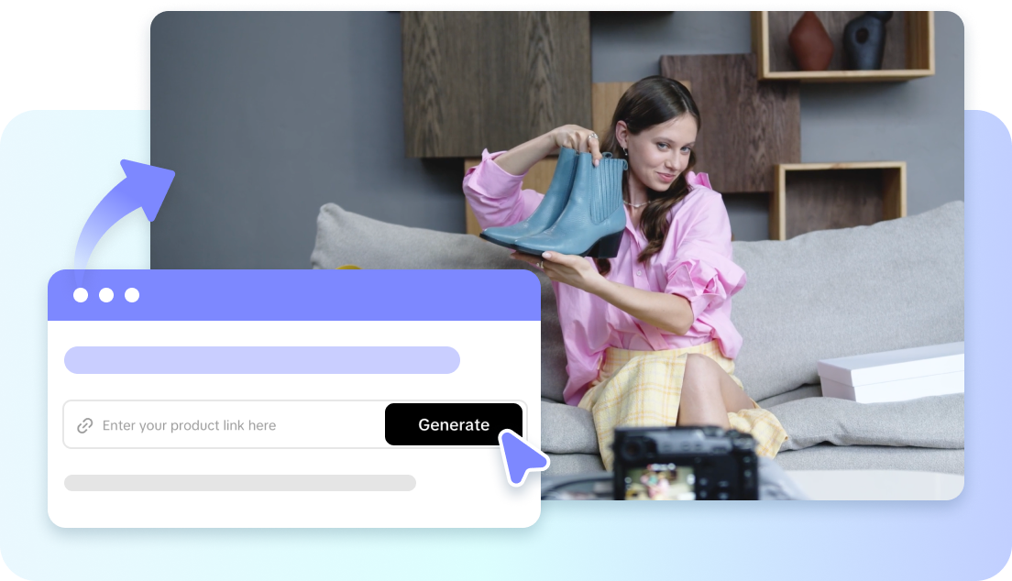Click the chain link icon in the input

click(84, 425)
